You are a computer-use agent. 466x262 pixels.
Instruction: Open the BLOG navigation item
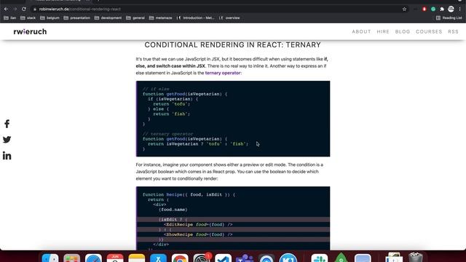coord(403,31)
